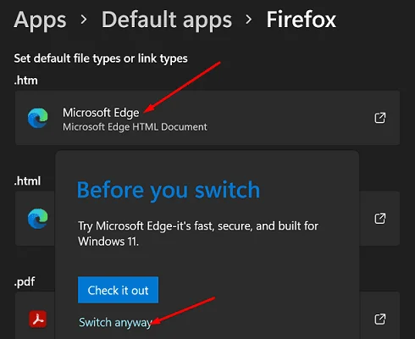Viewport: 415px width, 339px height.
Task: Click chevron between Default apps and Firefox
Action: (x=249, y=19)
